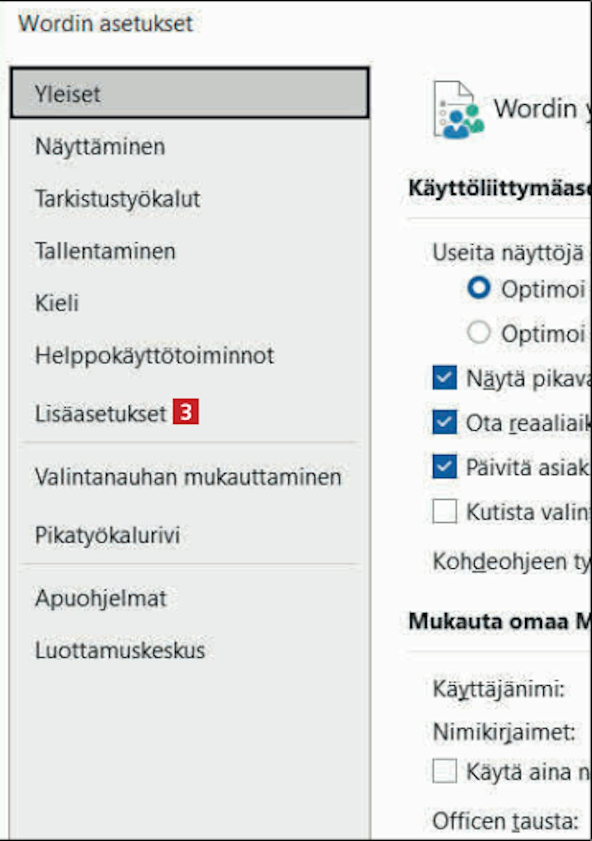Open Tarkistustyökalut settings

(190, 199)
